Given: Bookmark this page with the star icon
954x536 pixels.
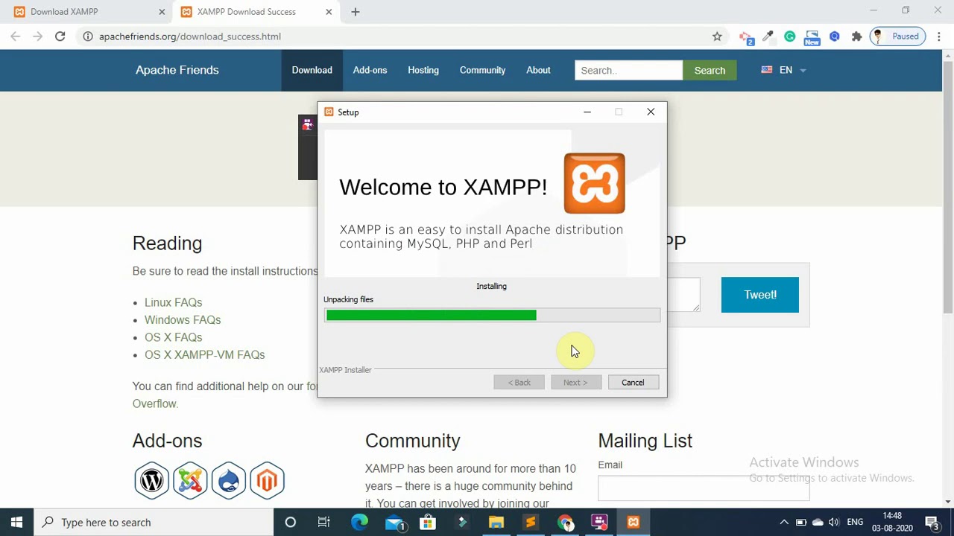Looking at the screenshot, I should [x=717, y=36].
